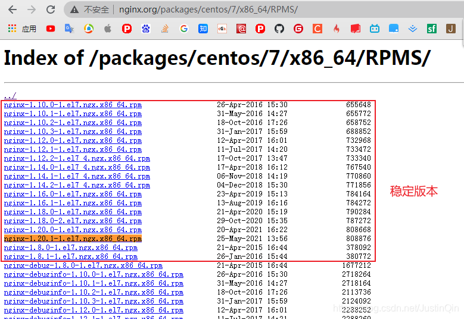Open the SegmentFault sf bookmark

[432, 29]
